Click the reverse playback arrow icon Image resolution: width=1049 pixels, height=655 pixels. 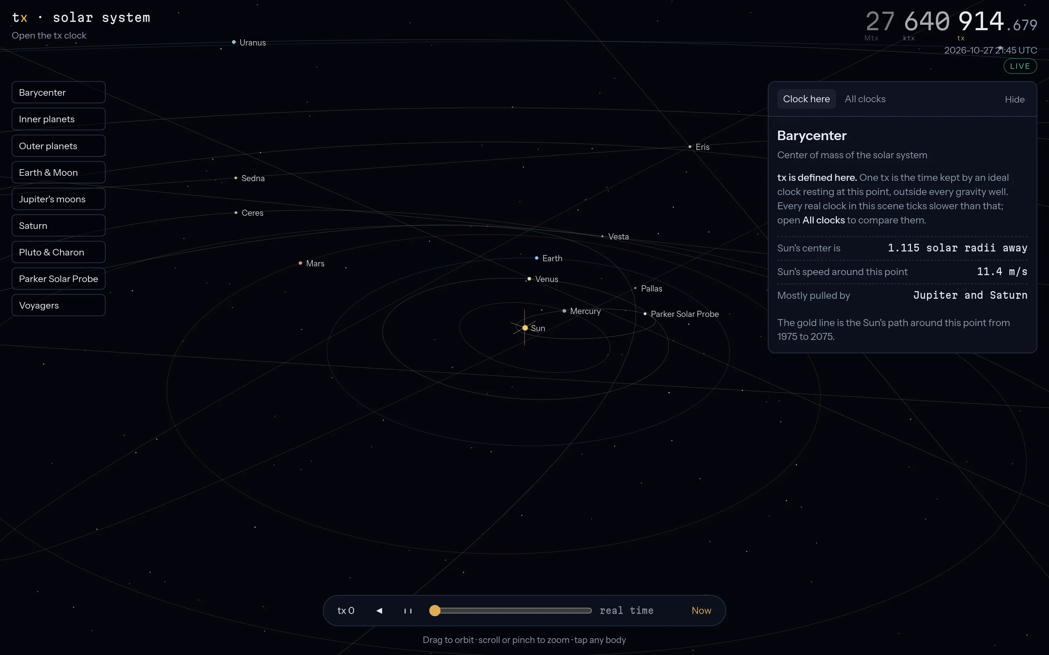pos(379,610)
